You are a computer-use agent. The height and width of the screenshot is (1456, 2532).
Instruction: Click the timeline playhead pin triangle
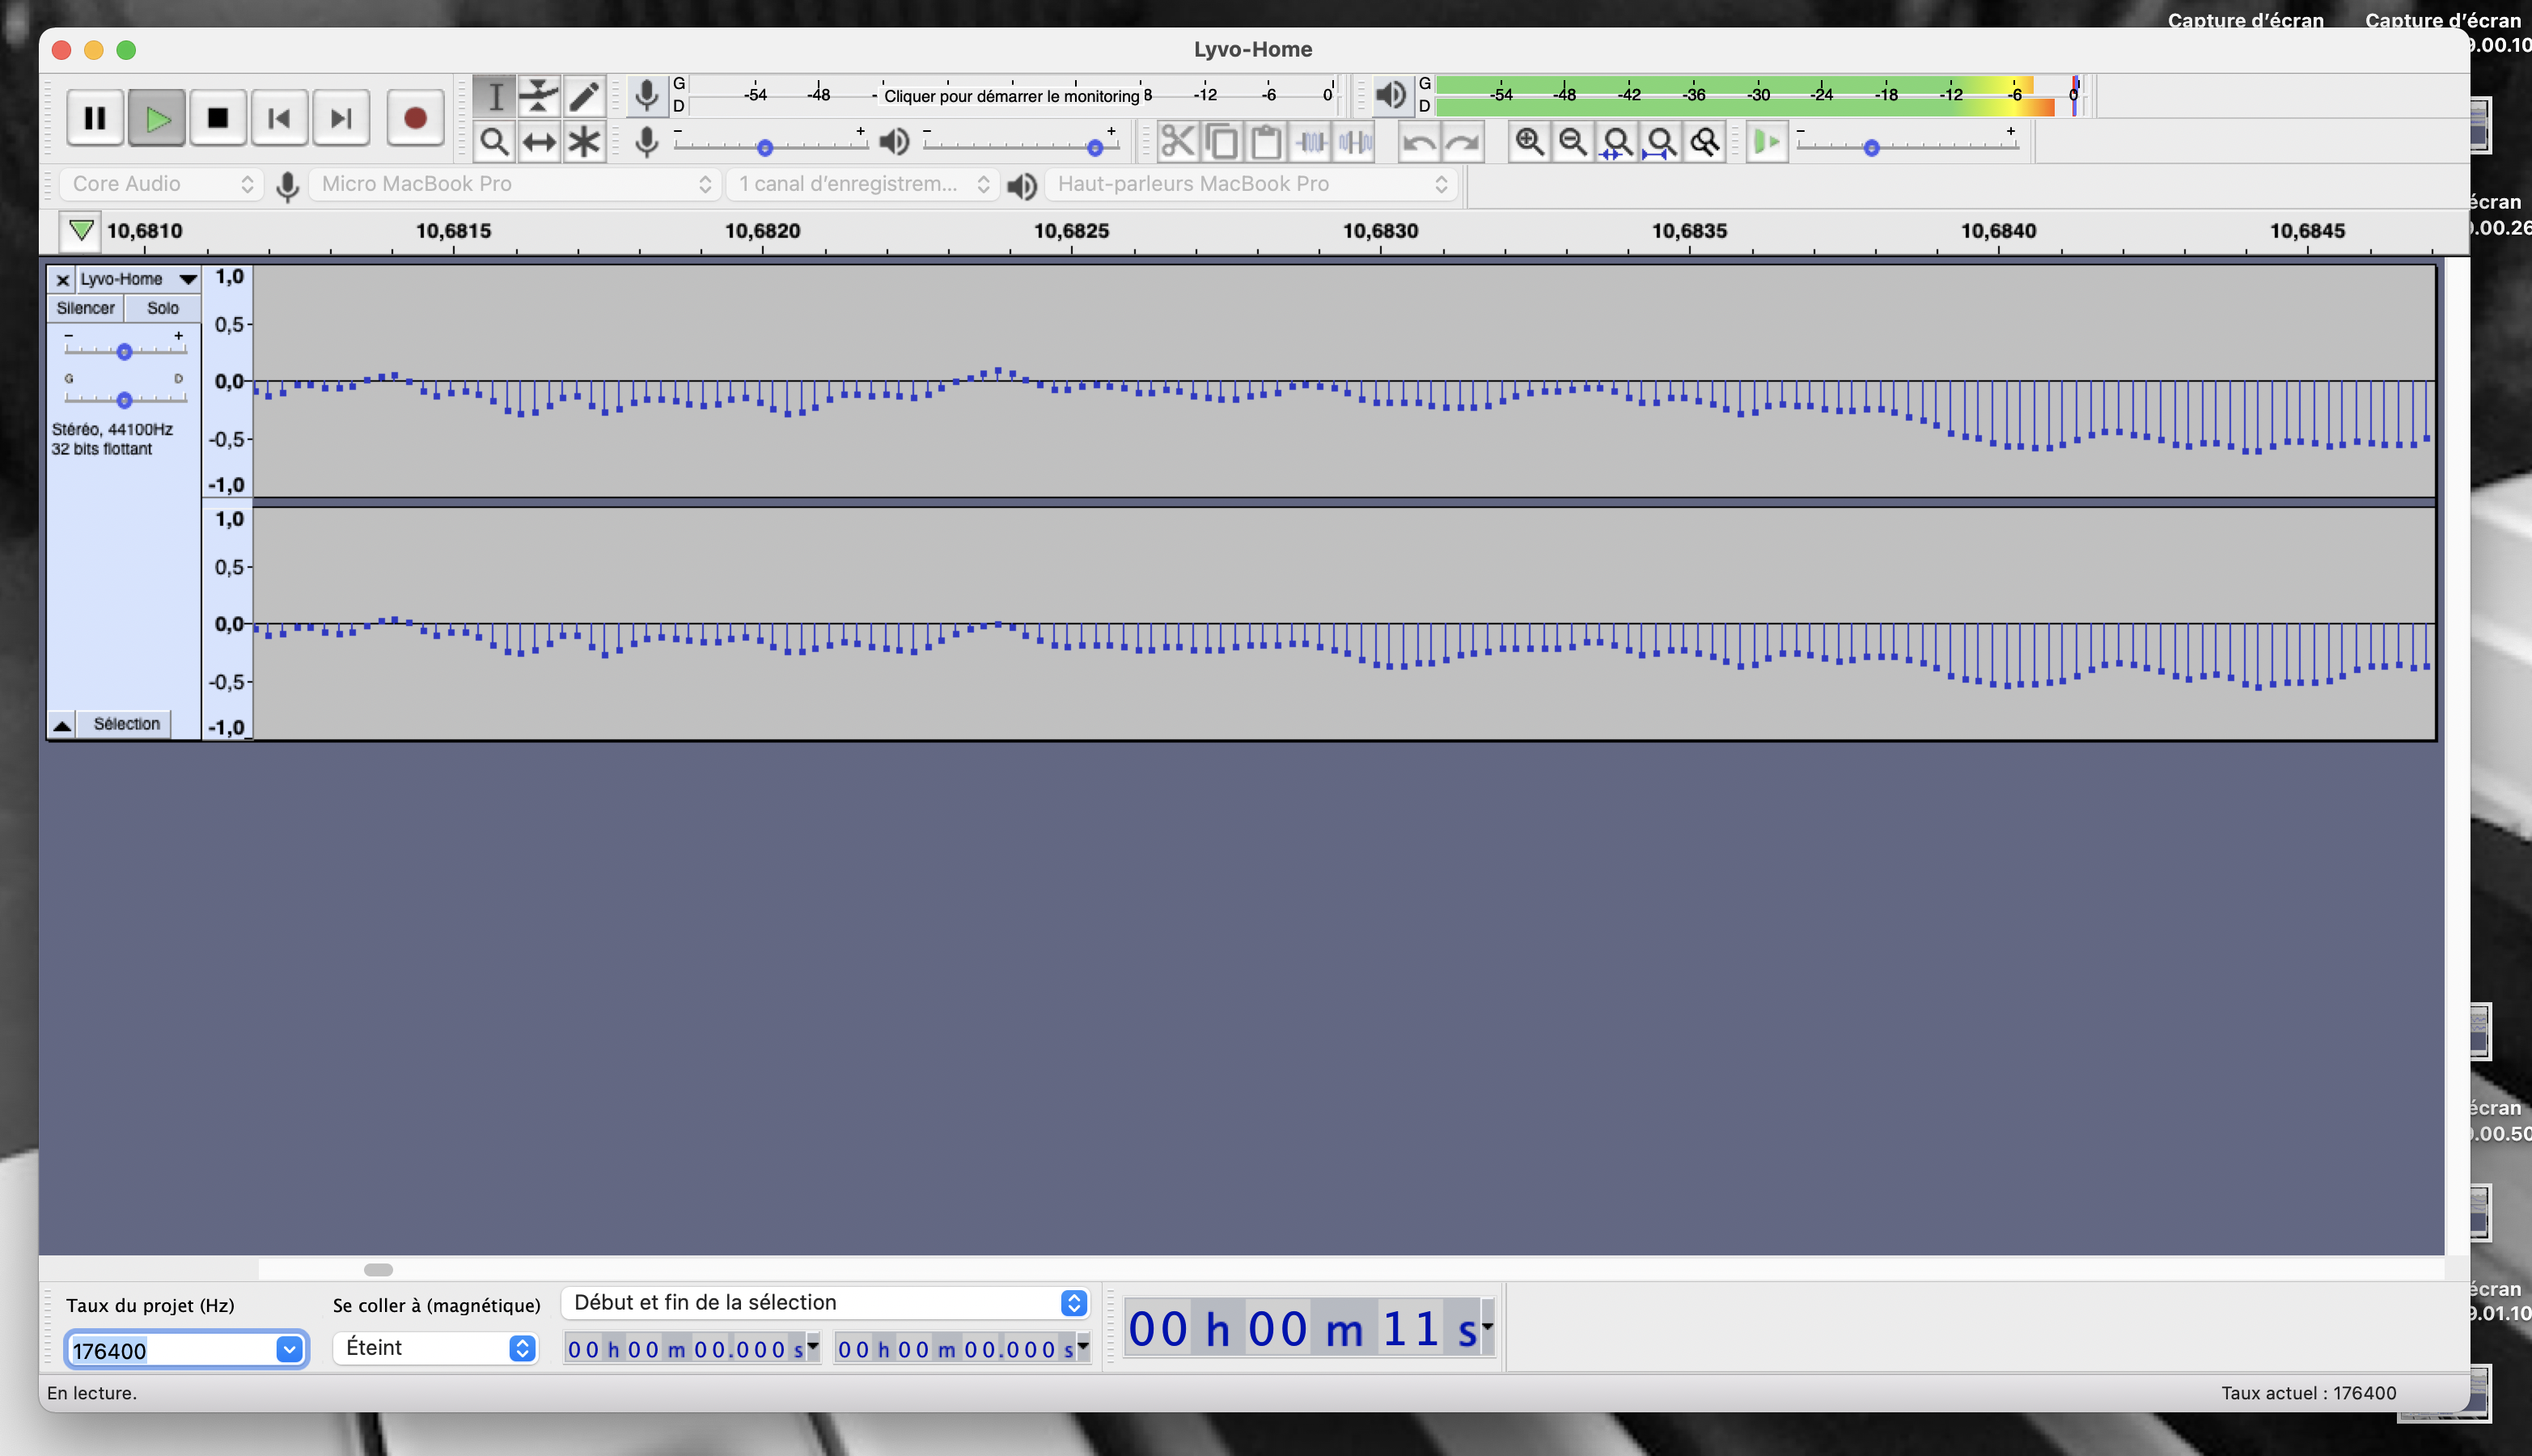pos(81,230)
